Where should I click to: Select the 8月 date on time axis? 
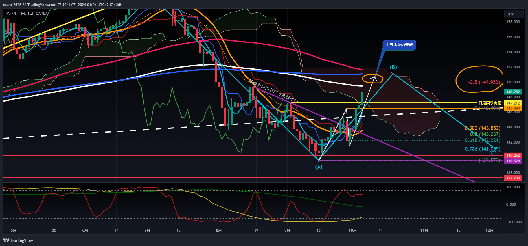[219, 230]
